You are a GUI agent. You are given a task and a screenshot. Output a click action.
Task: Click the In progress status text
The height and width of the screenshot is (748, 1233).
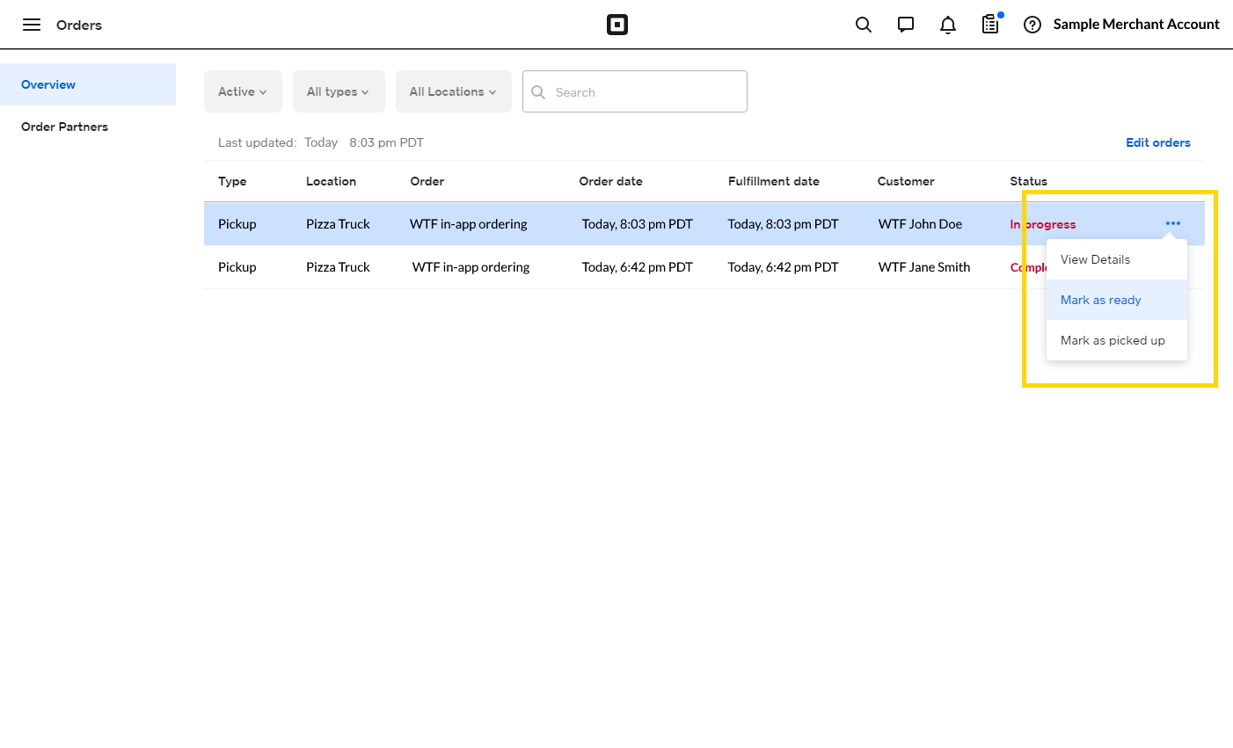[x=1043, y=224]
